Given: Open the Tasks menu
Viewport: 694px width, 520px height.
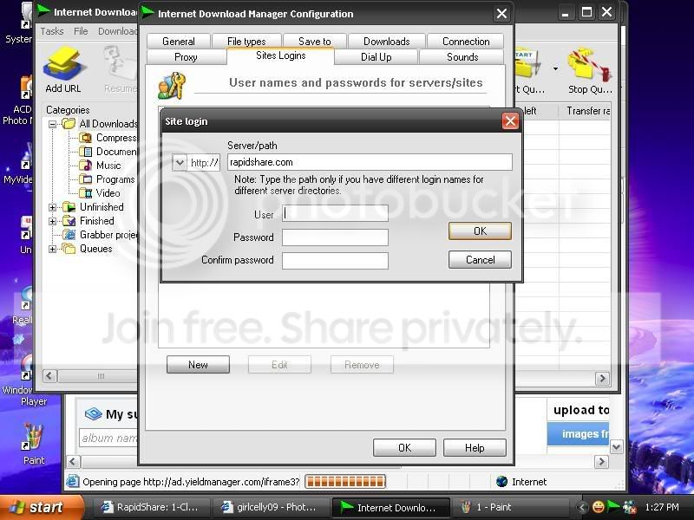Looking at the screenshot, I should pyautogui.click(x=52, y=31).
